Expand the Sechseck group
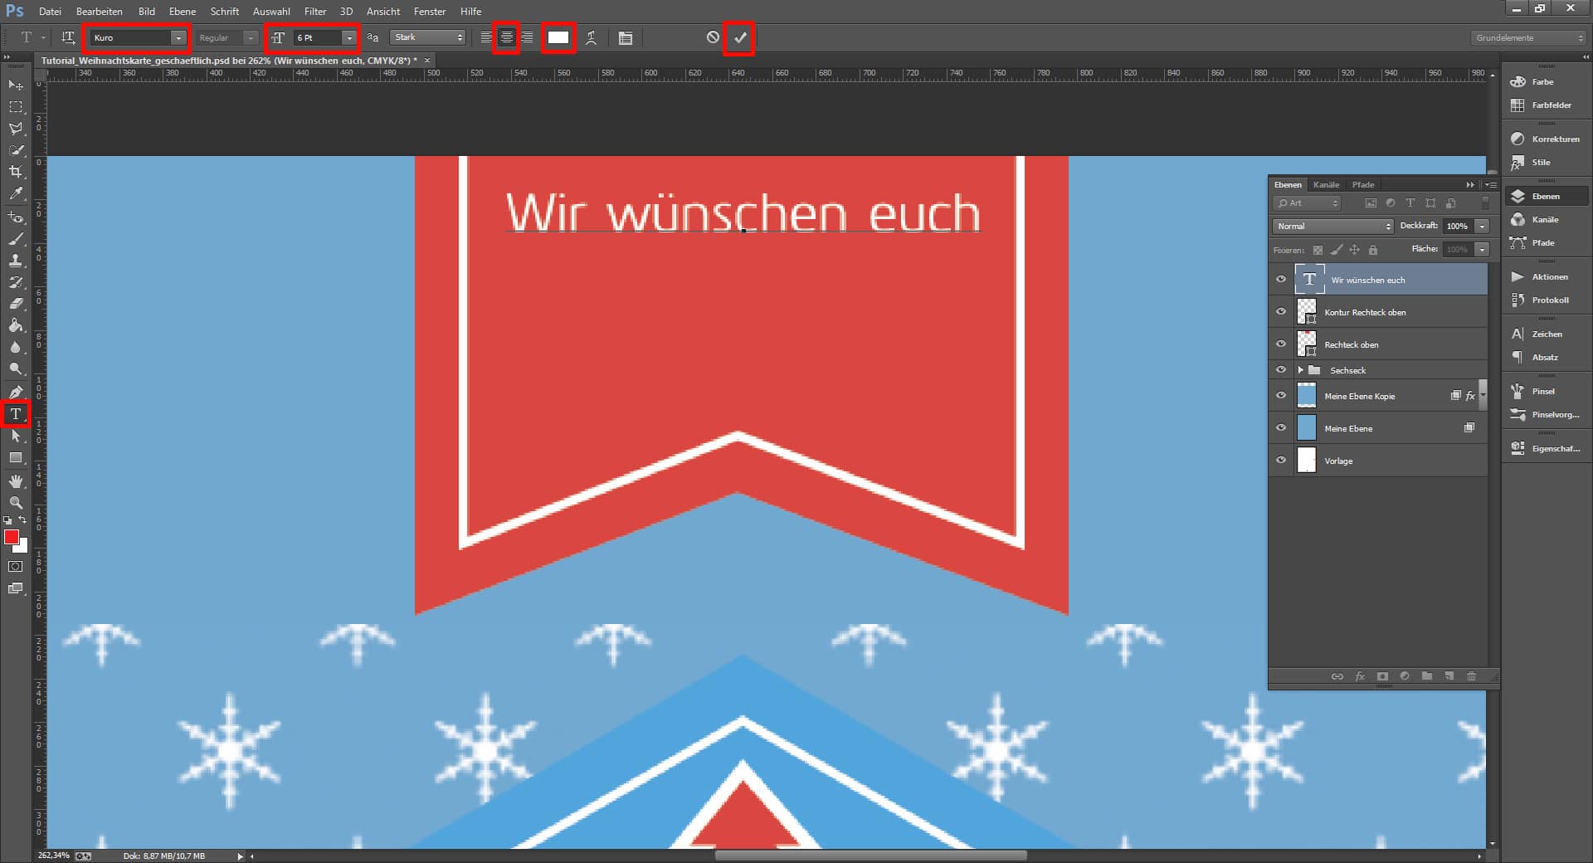This screenshot has height=863, width=1593. pos(1301,370)
